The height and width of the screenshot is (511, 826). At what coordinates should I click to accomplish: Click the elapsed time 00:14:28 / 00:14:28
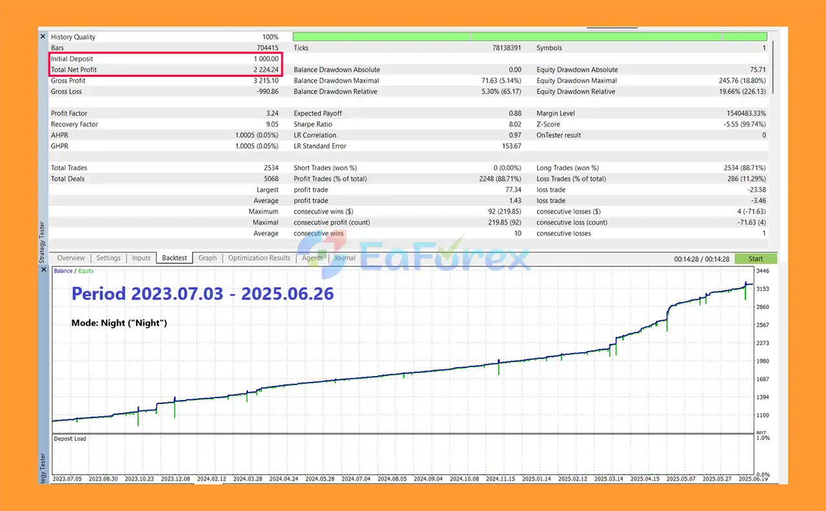point(702,259)
